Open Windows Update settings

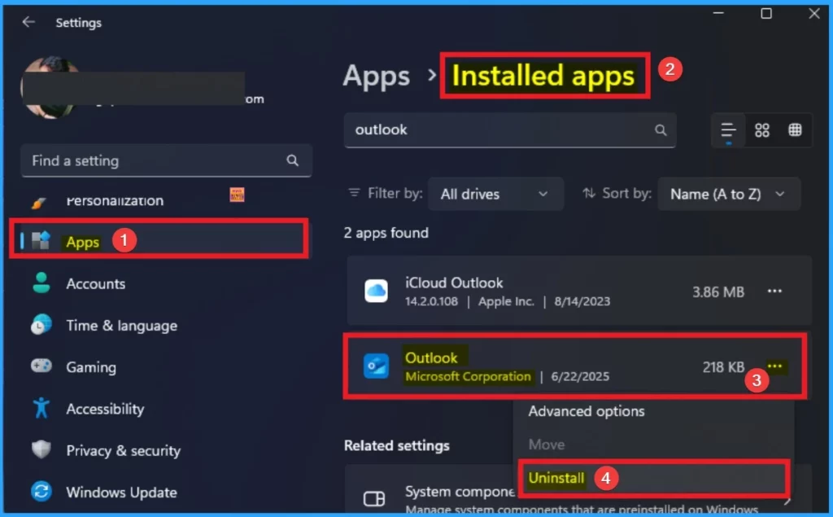pyautogui.click(x=122, y=492)
